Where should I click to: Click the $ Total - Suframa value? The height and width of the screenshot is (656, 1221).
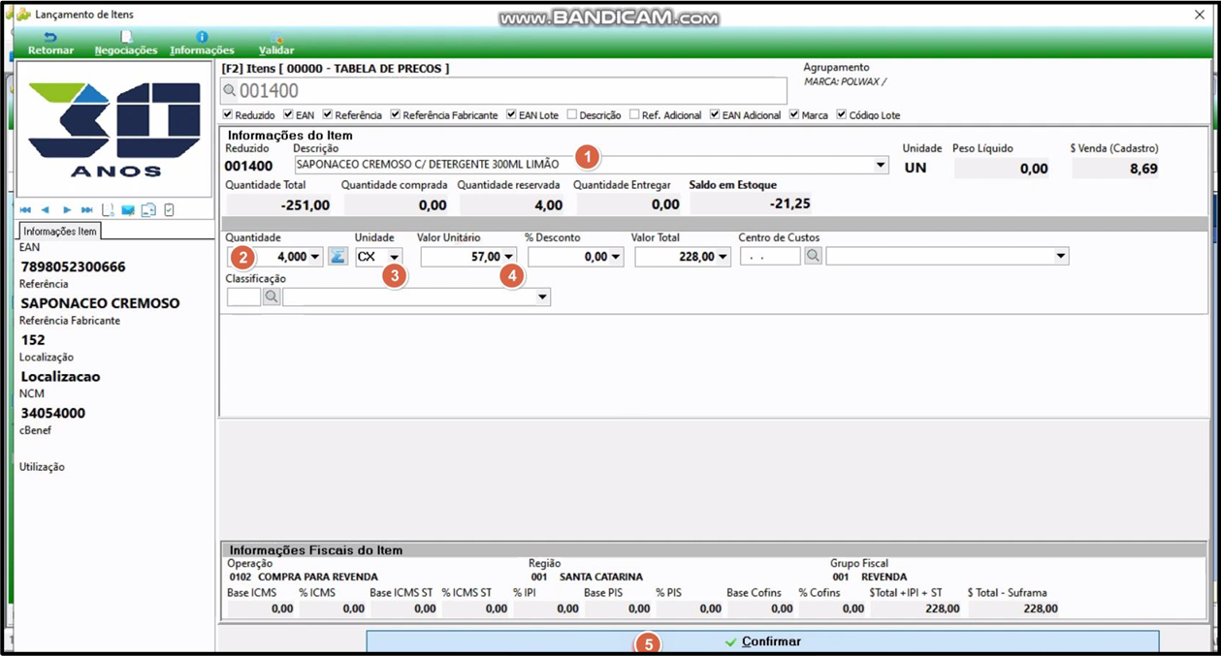tap(1039, 609)
